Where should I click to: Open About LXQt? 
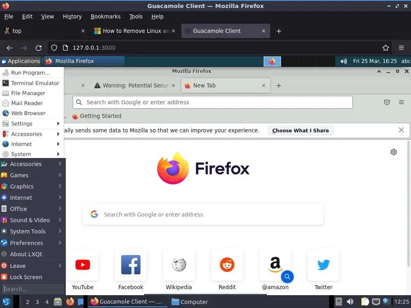[32, 254]
